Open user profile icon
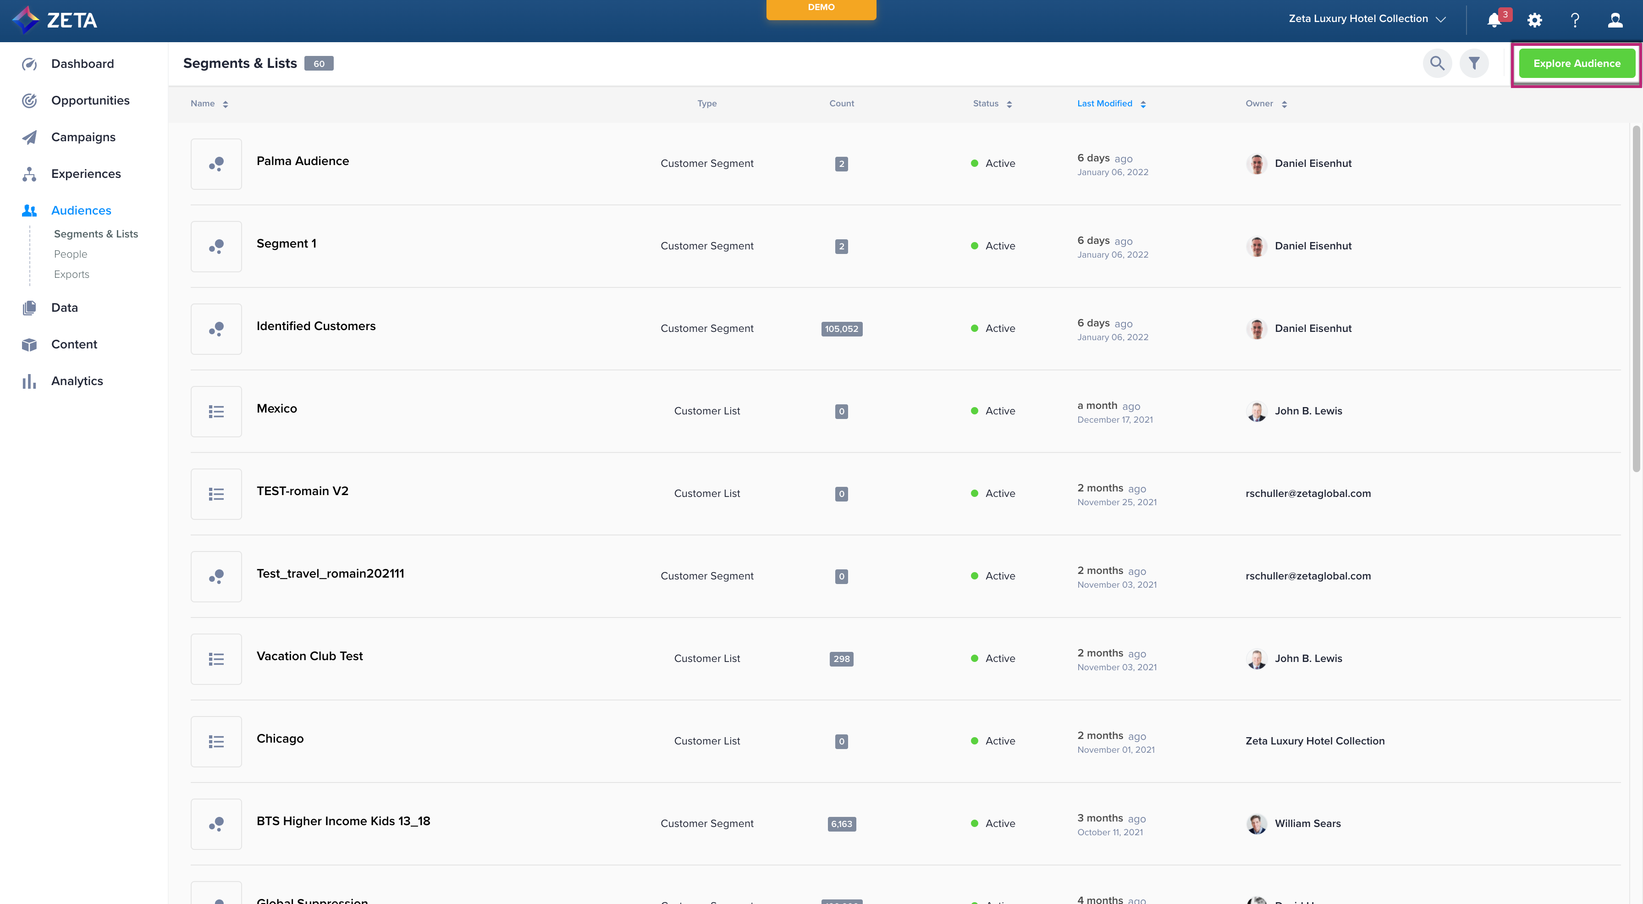Image resolution: width=1643 pixels, height=904 pixels. pos(1615,20)
